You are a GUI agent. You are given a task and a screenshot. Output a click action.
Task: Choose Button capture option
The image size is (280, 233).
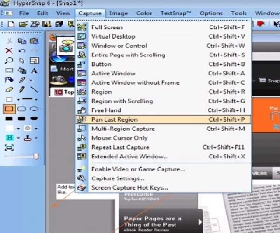(x=163, y=64)
